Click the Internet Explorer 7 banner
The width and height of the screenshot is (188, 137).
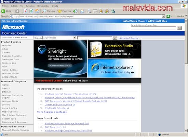pos(115,68)
